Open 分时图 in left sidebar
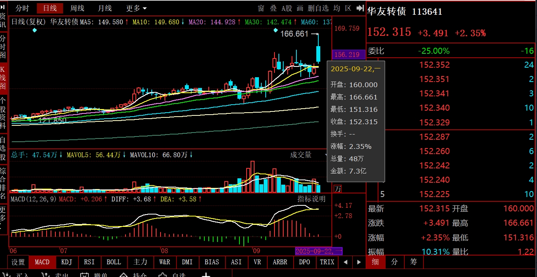 (3, 46)
